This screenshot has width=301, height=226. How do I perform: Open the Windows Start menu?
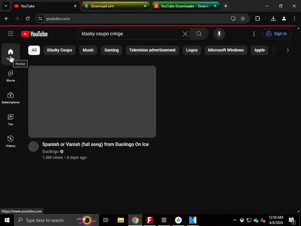pos(7,220)
